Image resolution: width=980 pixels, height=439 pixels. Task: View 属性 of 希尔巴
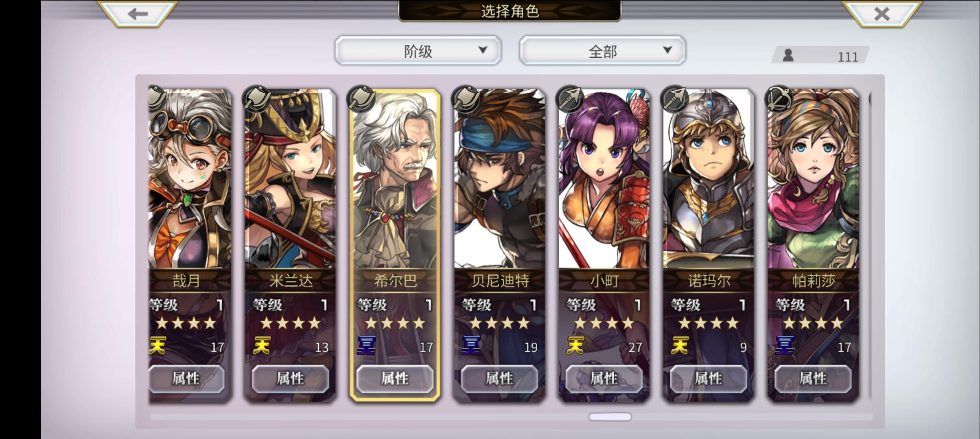tap(395, 379)
